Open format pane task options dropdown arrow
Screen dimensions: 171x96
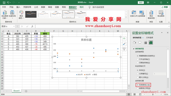(x=162, y=33)
